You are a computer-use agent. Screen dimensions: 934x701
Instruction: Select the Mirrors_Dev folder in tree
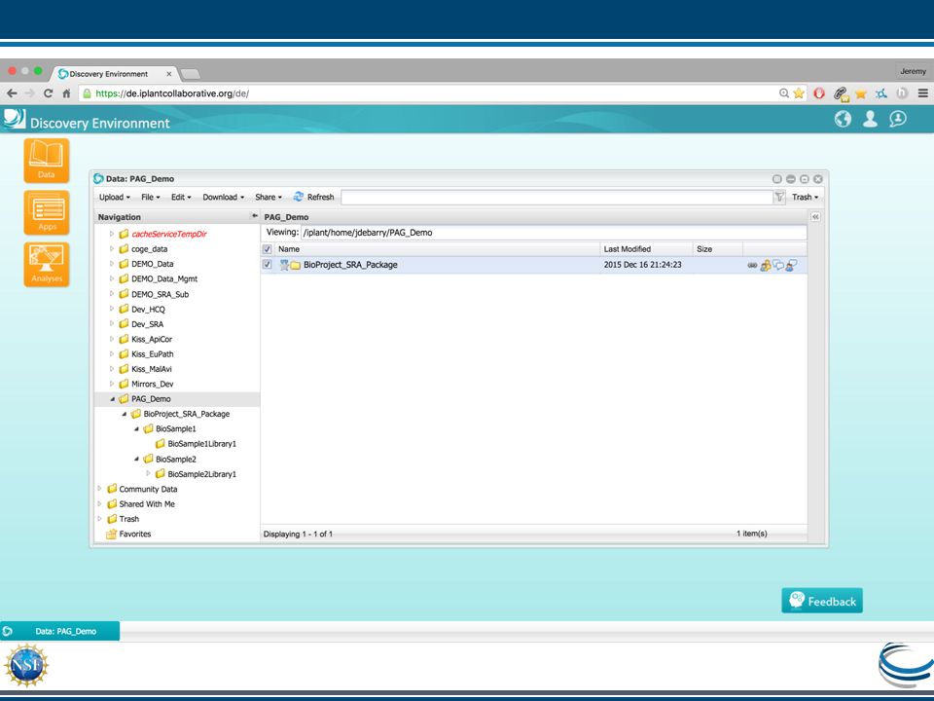[153, 384]
